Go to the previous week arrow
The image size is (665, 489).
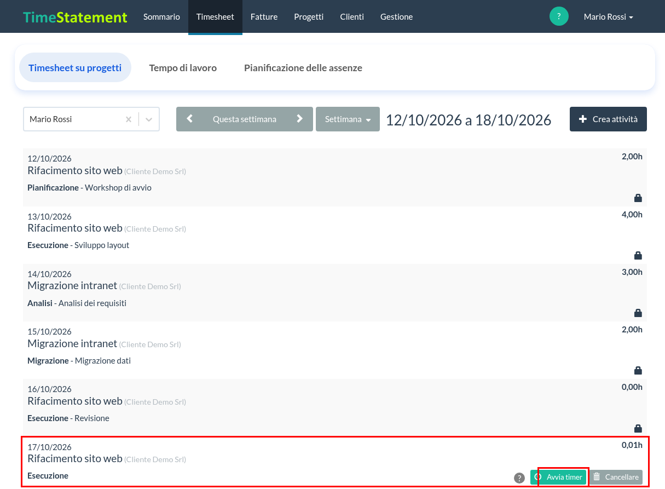190,119
